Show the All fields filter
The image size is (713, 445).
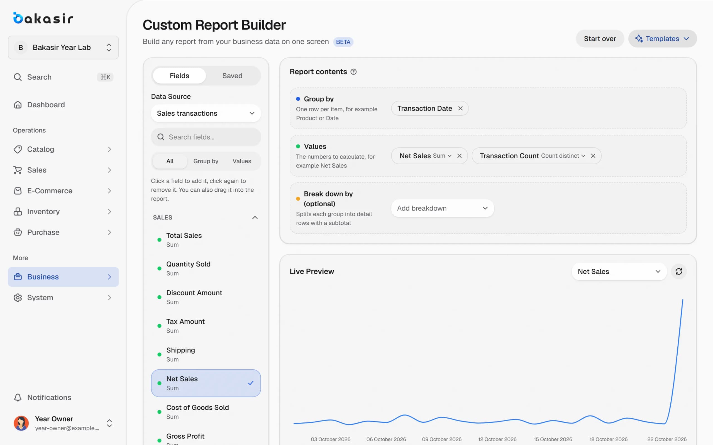(170, 161)
